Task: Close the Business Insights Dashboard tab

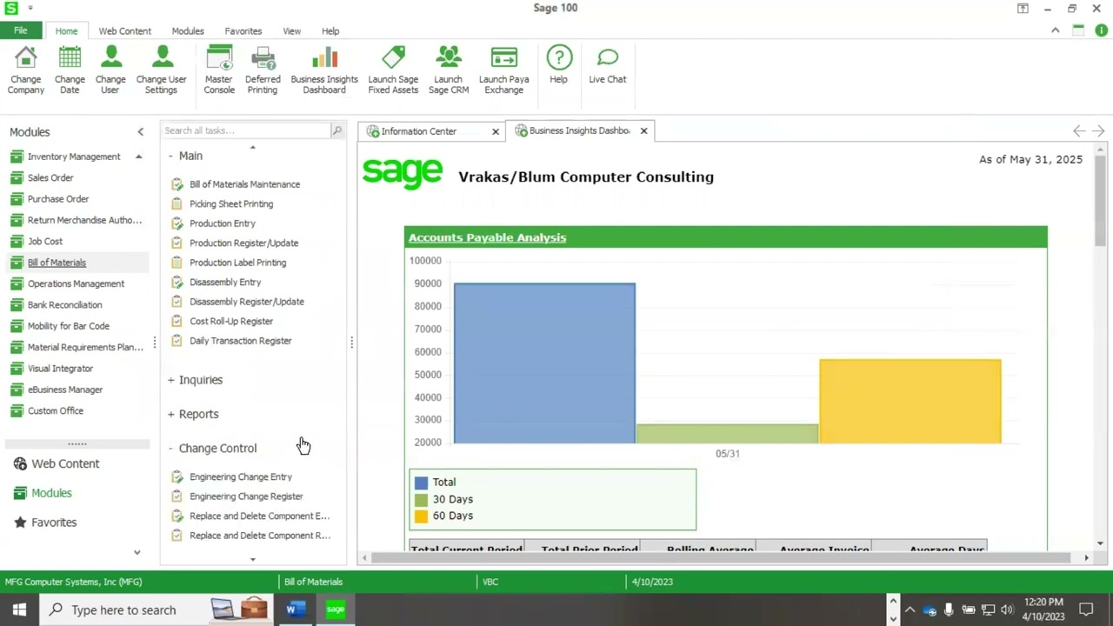Action: click(643, 130)
